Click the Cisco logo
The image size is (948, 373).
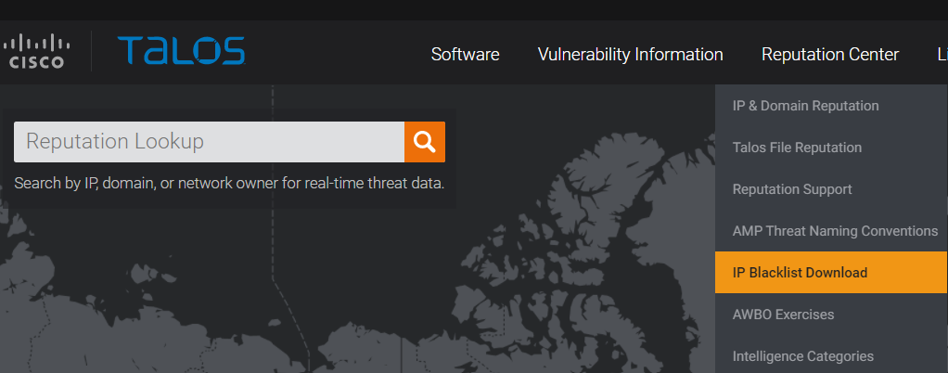(36, 51)
